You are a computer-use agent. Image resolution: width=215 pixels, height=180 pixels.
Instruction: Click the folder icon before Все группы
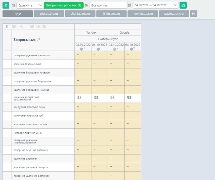pos(86,5)
